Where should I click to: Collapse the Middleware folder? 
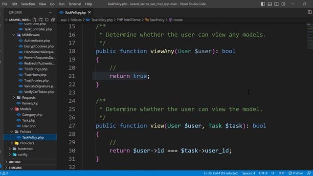pos(14,35)
